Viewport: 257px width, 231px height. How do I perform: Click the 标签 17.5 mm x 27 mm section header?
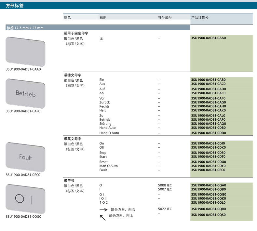click(25, 28)
